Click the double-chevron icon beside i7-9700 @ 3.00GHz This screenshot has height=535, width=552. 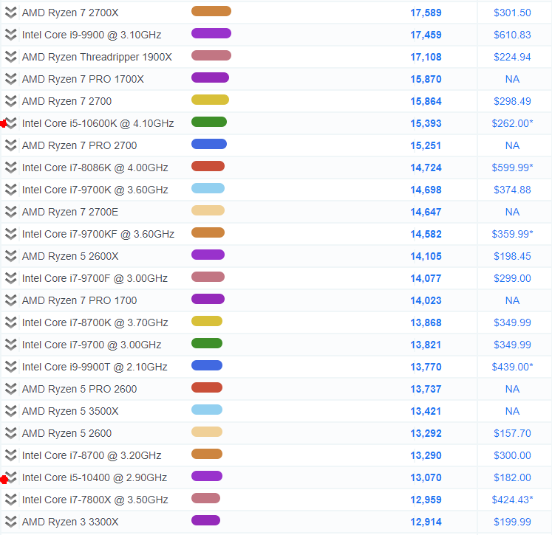(11, 345)
